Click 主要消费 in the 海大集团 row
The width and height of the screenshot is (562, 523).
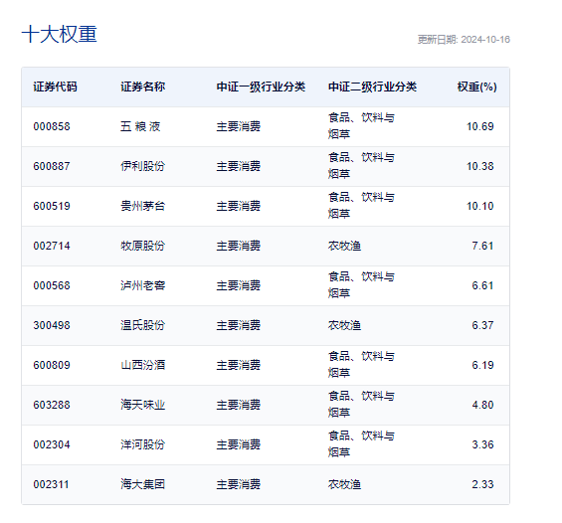pyautogui.click(x=239, y=484)
